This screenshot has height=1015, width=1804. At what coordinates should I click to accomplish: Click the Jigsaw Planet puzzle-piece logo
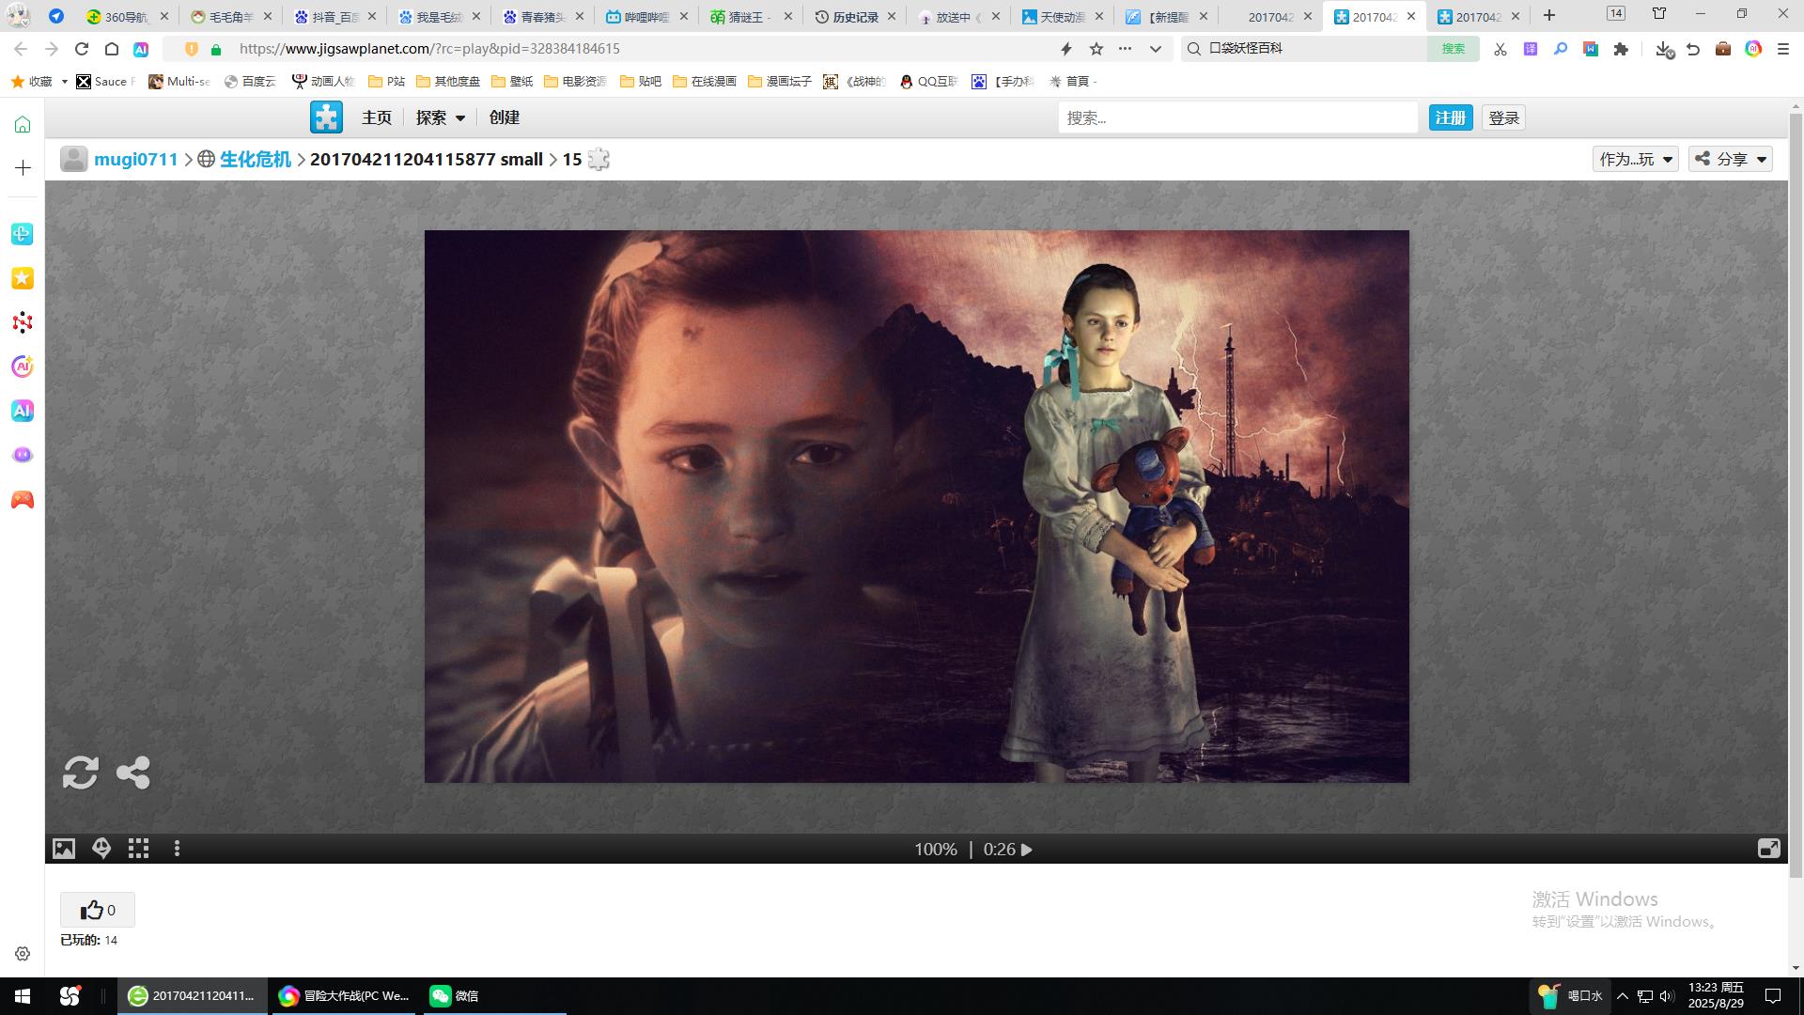pos(326,117)
